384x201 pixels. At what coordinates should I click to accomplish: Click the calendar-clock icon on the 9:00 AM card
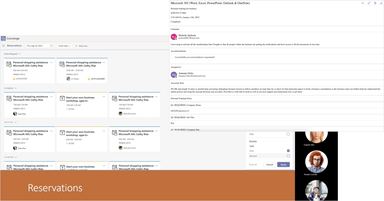pyautogui.click(x=9, y=64)
